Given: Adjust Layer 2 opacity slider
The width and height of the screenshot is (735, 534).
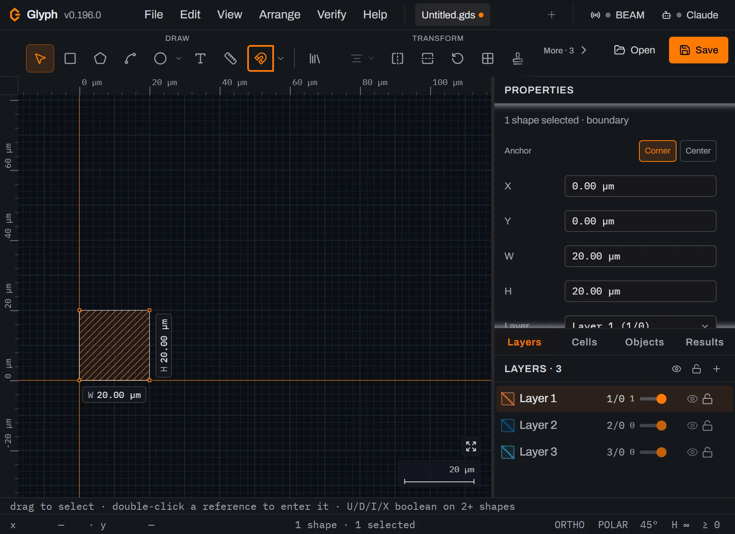Looking at the screenshot, I should click(653, 426).
